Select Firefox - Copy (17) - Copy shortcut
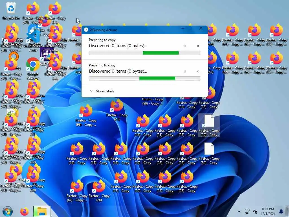The width and height of the screenshot is (289, 217). (x=121, y=182)
